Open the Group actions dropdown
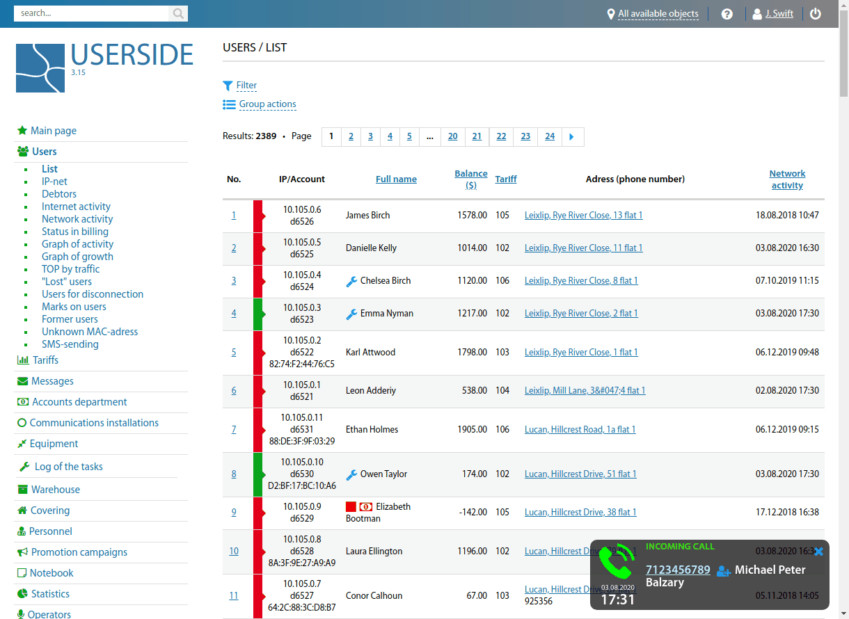Screen dimensions: 849x619 [267, 104]
